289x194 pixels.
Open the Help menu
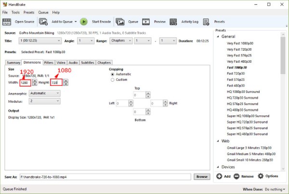click(56, 13)
